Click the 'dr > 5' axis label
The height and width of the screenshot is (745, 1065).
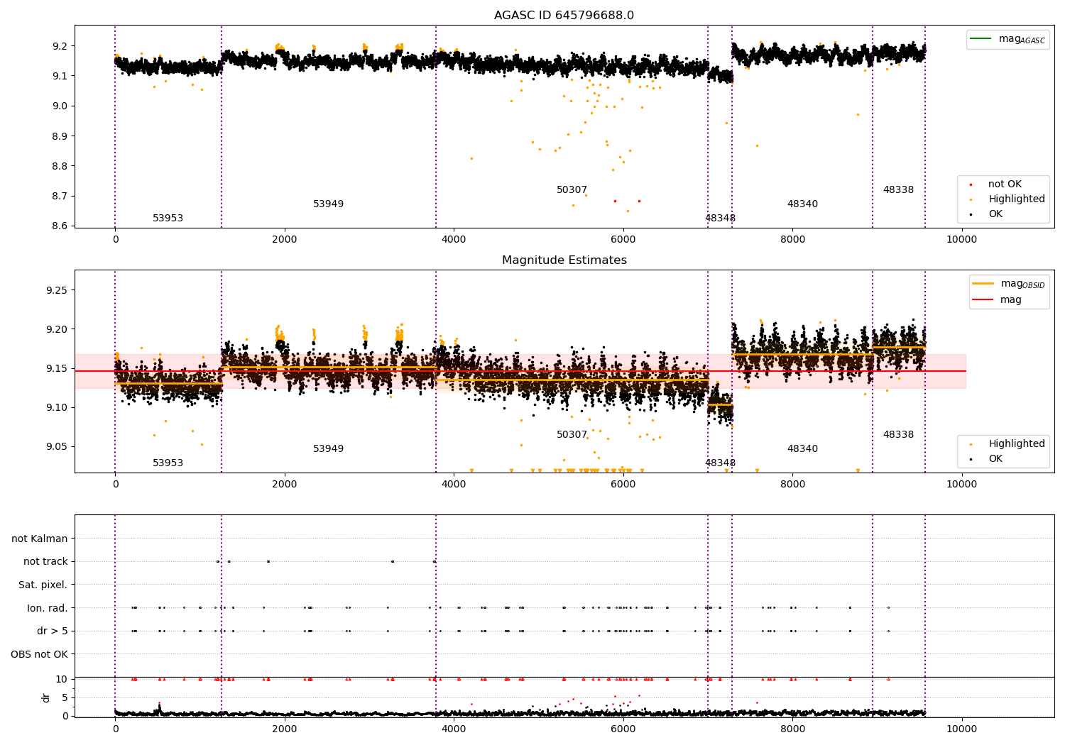coord(53,631)
